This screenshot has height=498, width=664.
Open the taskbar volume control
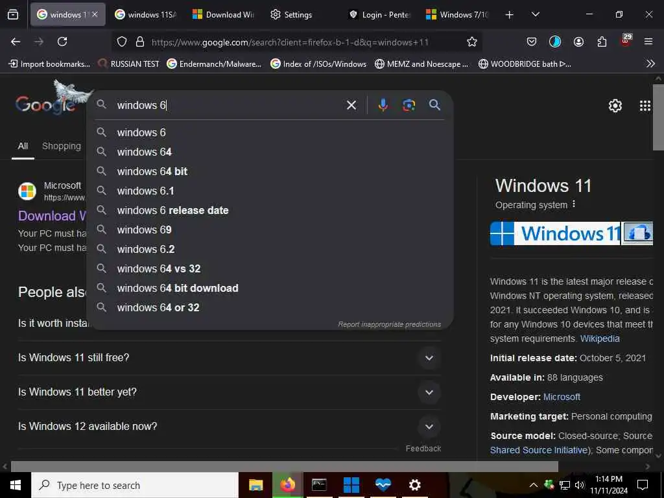(579, 485)
